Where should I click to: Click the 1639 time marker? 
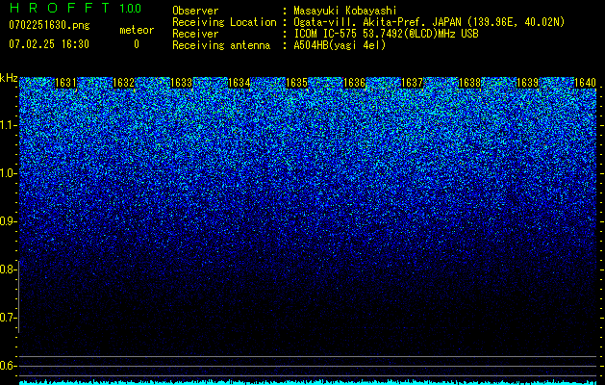tap(527, 83)
